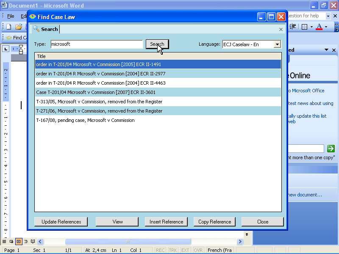Viewport: 339px width, 254px height.
Task: Minimize the Find Case Law dialog
Action: click(x=261, y=17)
